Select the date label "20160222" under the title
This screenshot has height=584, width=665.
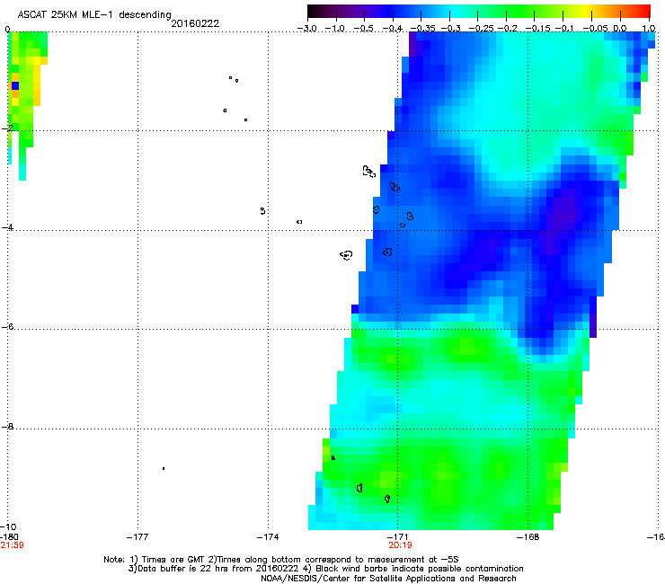[195, 23]
